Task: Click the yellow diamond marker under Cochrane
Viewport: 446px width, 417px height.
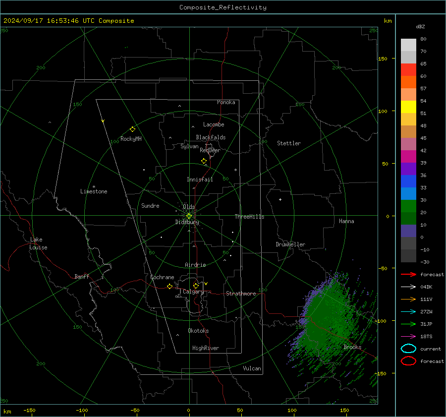Action: (170, 287)
